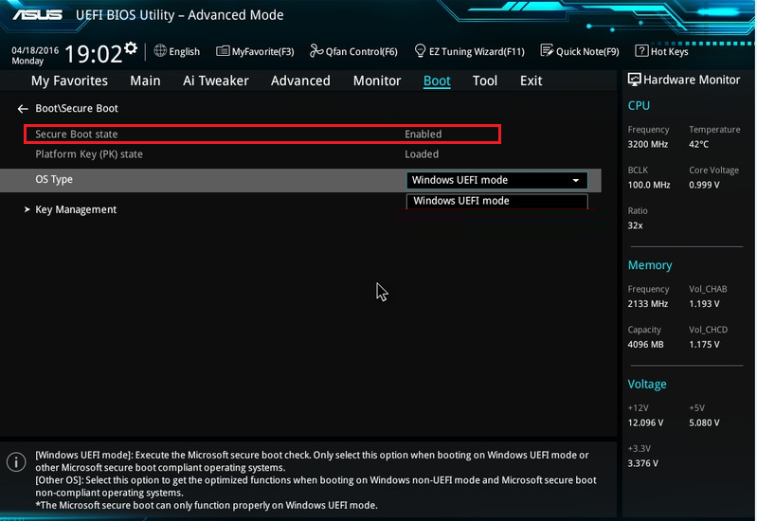757x521 pixels.
Task: Open Qfan Control(F6)
Action: click(x=353, y=51)
